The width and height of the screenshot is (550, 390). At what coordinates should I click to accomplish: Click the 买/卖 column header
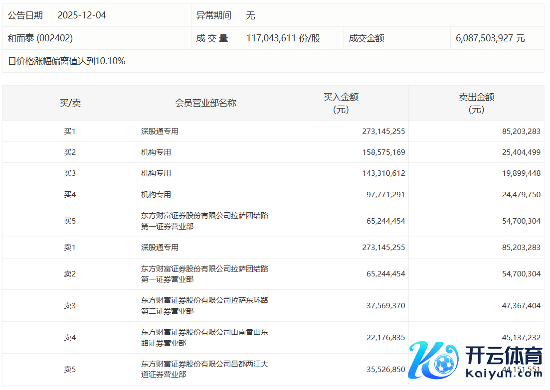tap(70, 103)
